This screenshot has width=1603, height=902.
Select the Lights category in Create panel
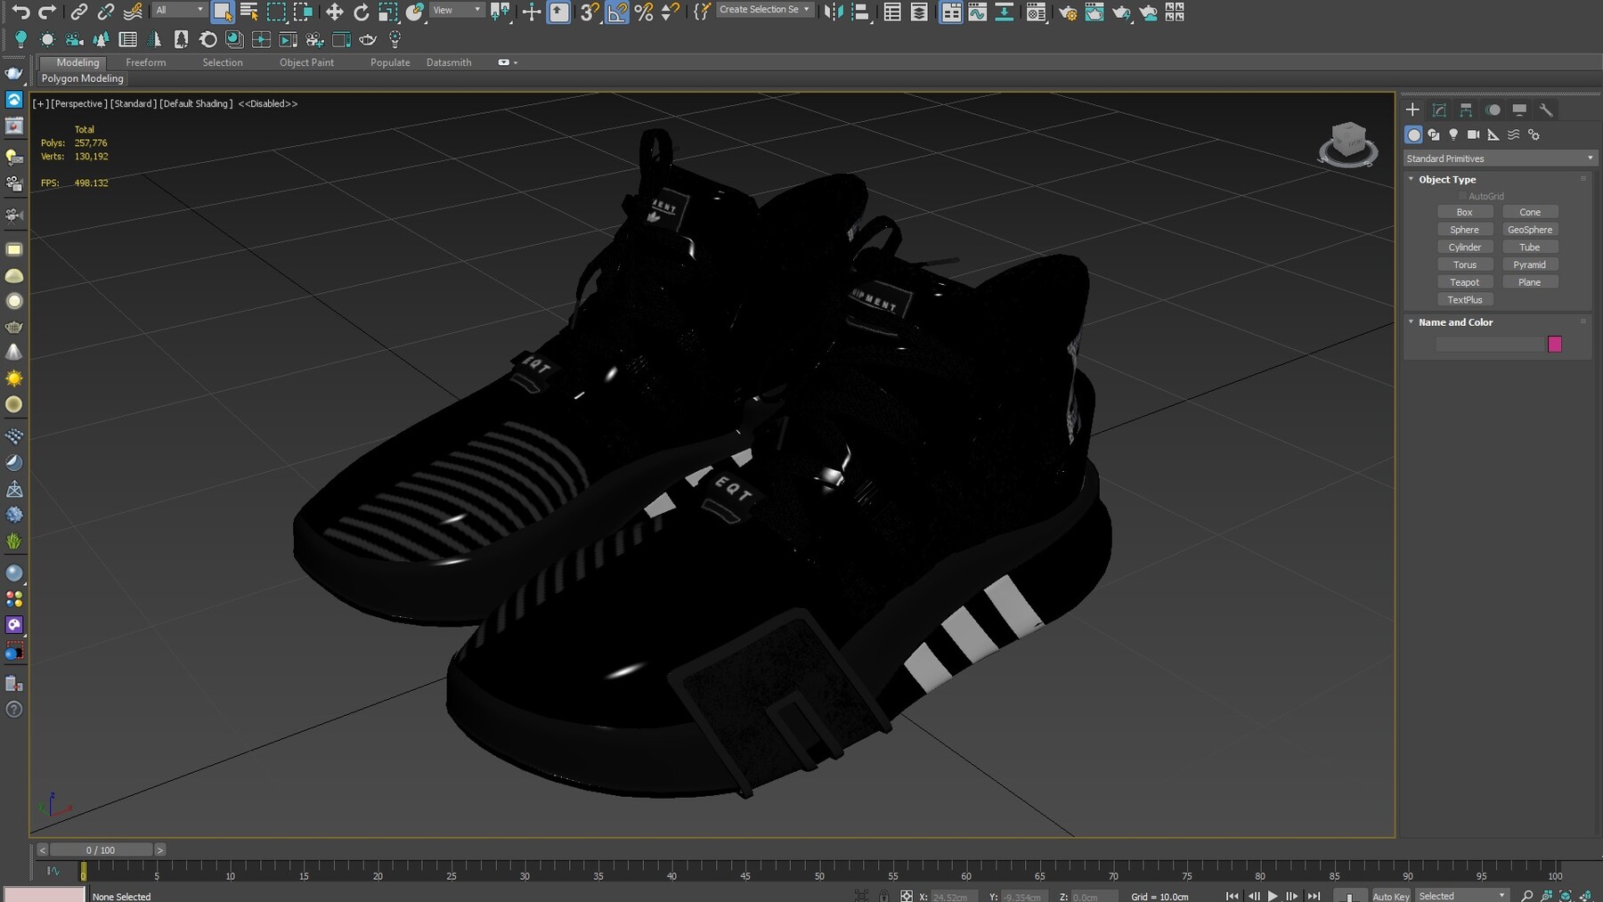[1455, 134]
